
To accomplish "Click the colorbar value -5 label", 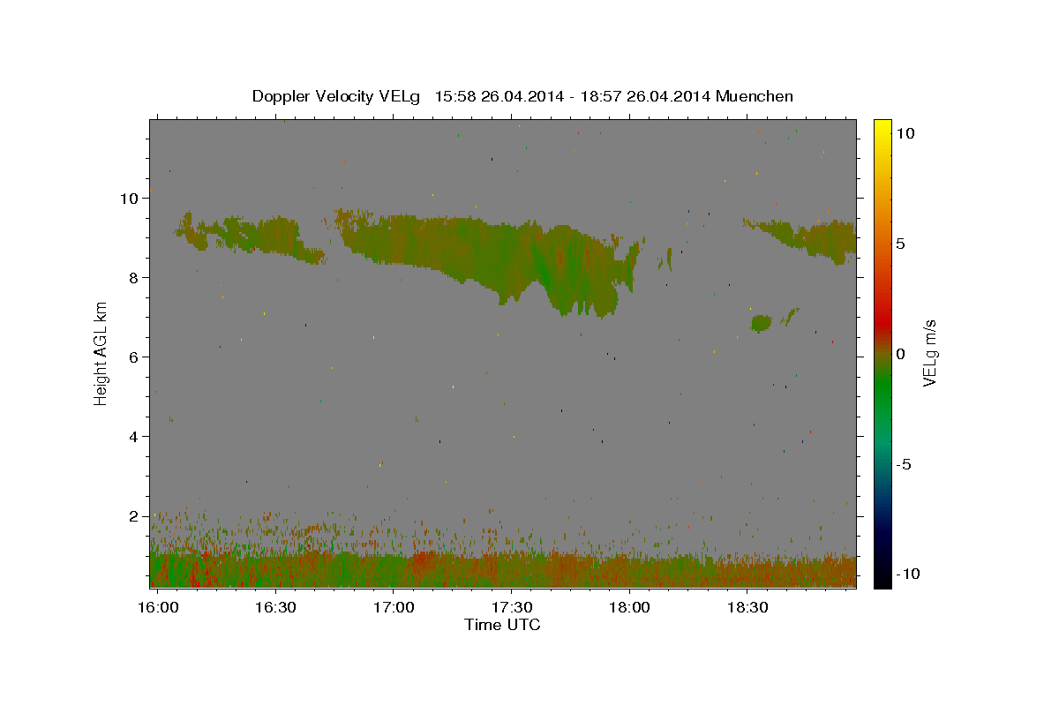I will 904,464.
